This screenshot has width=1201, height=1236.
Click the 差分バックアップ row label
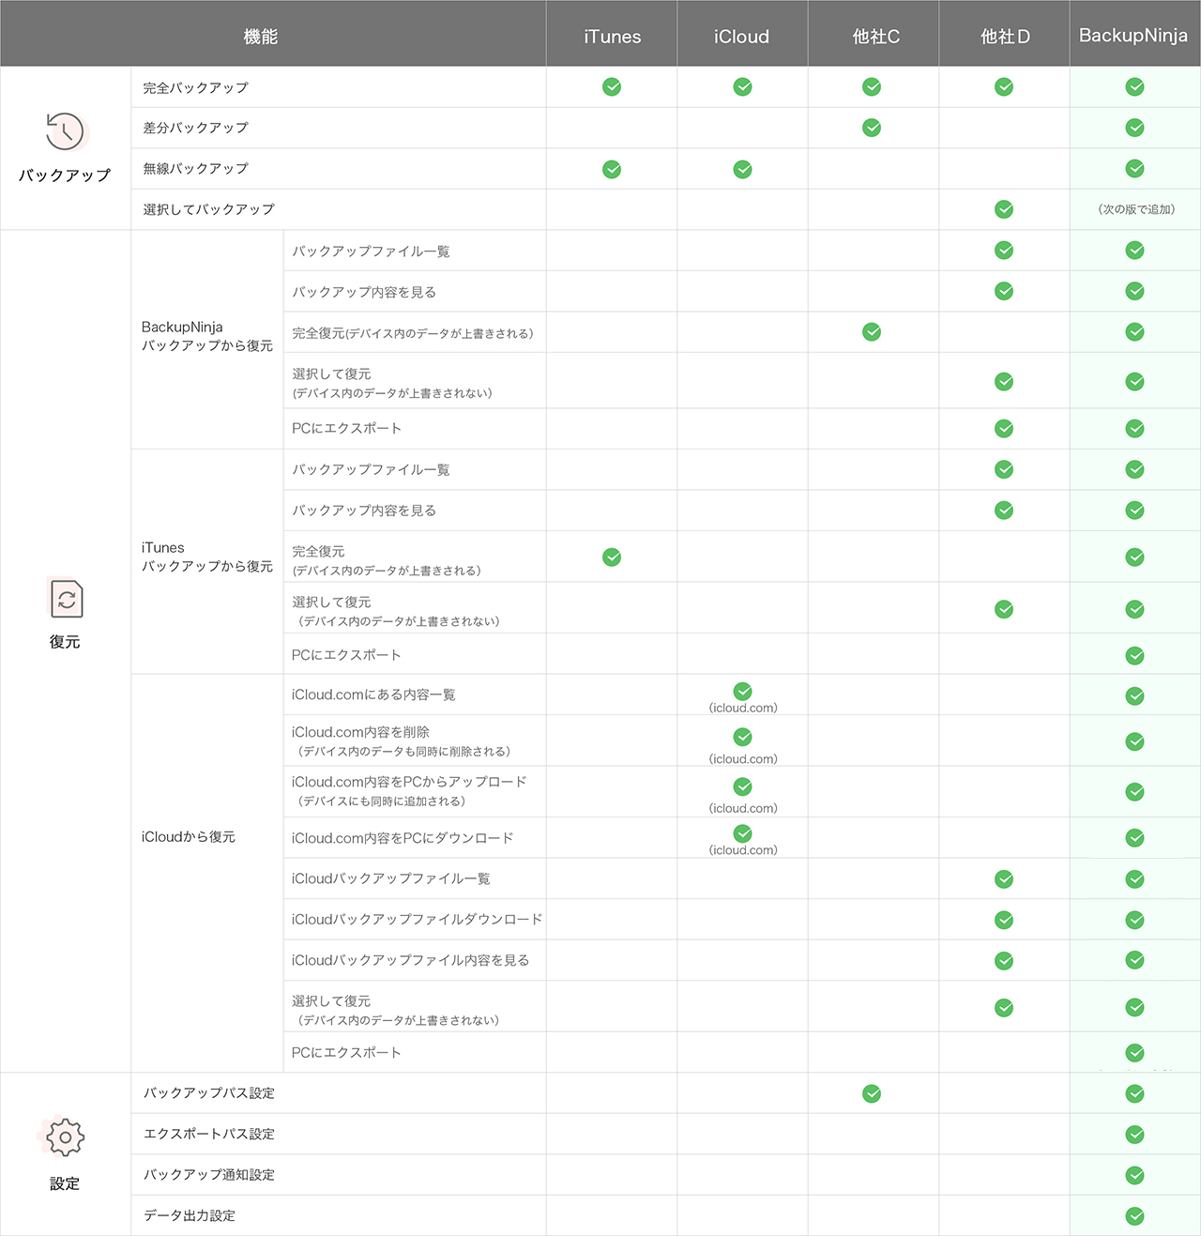[x=195, y=128]
